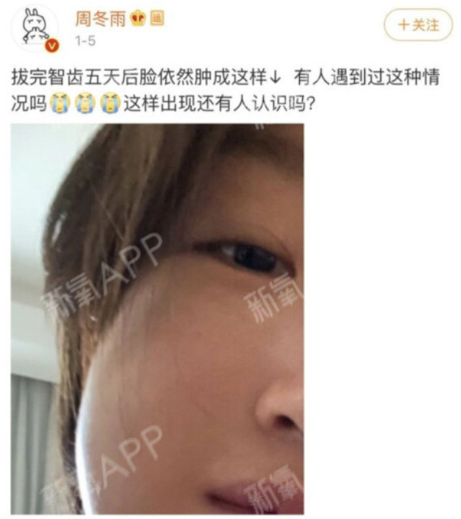Click the plus sign inside follow button
The height and width of the screenshot is (519, 461).
(x=404, y=25)
